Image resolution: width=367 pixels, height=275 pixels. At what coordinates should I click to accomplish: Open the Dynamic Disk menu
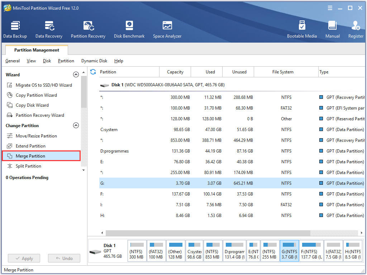click(94, 61)
